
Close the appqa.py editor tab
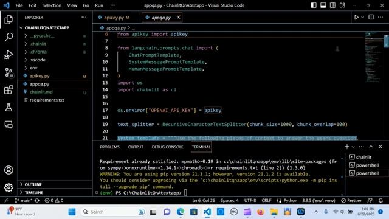click(x=178, y=18)
